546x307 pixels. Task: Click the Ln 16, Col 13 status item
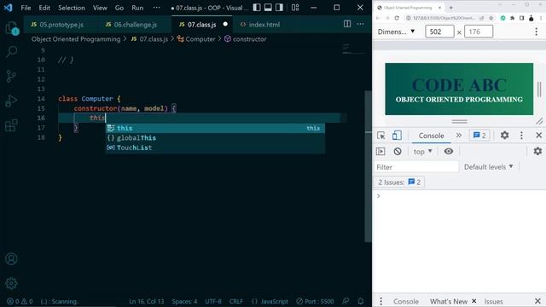click(x=146, y=301)
